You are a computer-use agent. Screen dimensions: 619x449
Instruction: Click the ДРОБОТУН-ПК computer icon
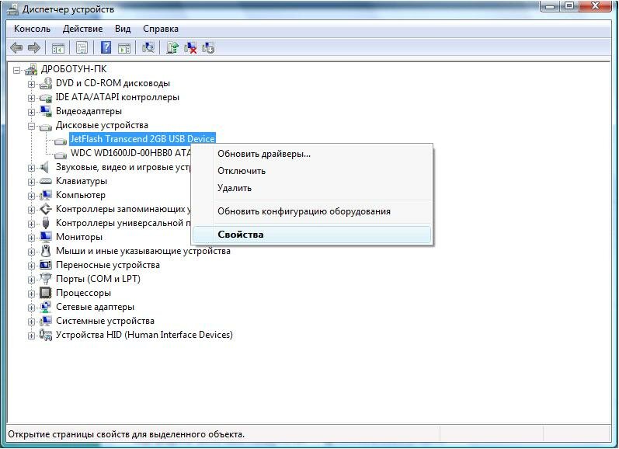click(31, 69)
